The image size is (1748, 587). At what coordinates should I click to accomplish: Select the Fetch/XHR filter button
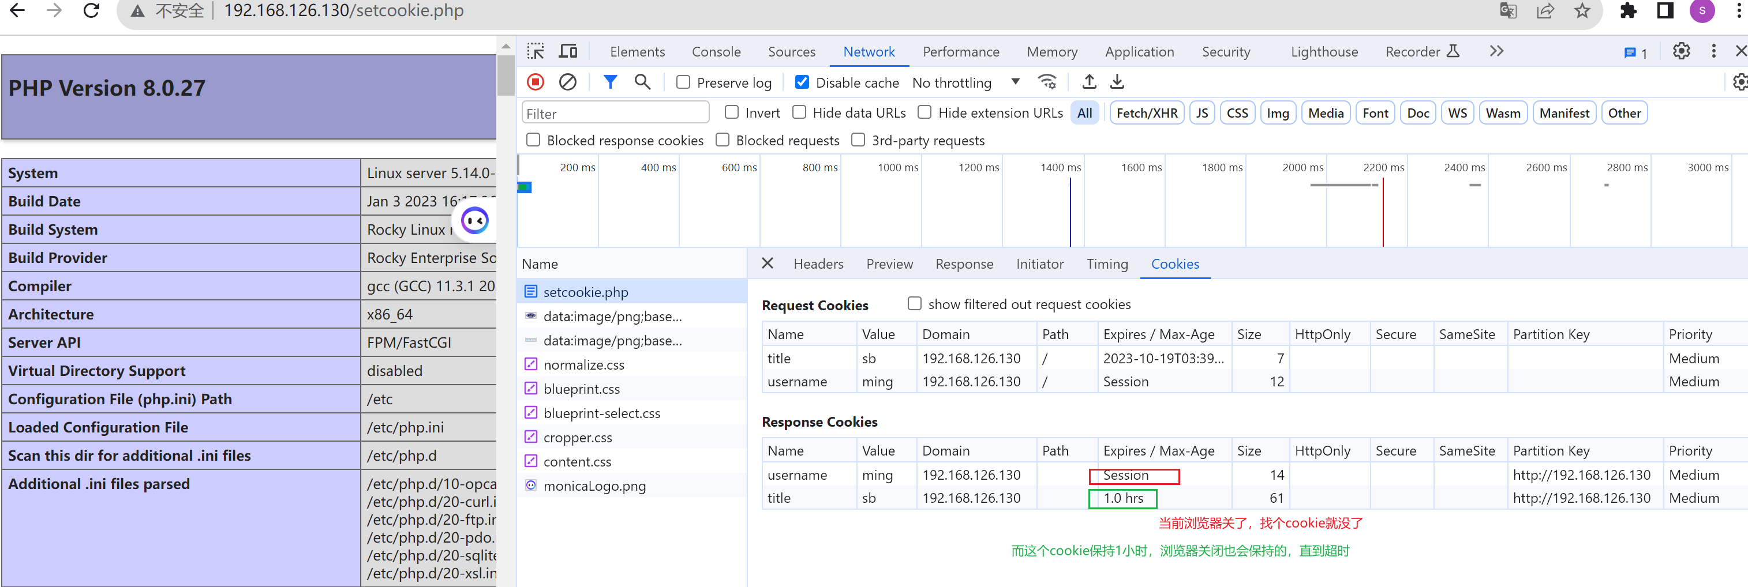[1146, 113]
